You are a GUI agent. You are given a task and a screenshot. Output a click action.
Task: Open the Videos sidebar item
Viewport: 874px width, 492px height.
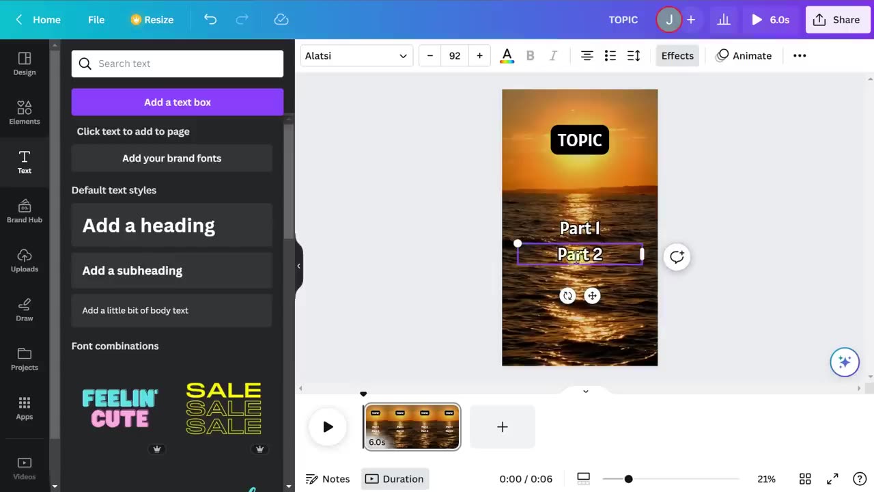[x=25, y=468]
